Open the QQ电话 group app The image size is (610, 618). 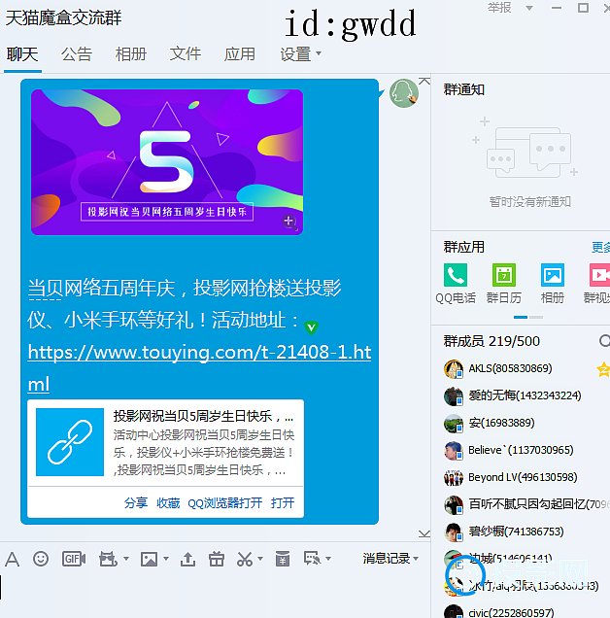tap(456, 275)
